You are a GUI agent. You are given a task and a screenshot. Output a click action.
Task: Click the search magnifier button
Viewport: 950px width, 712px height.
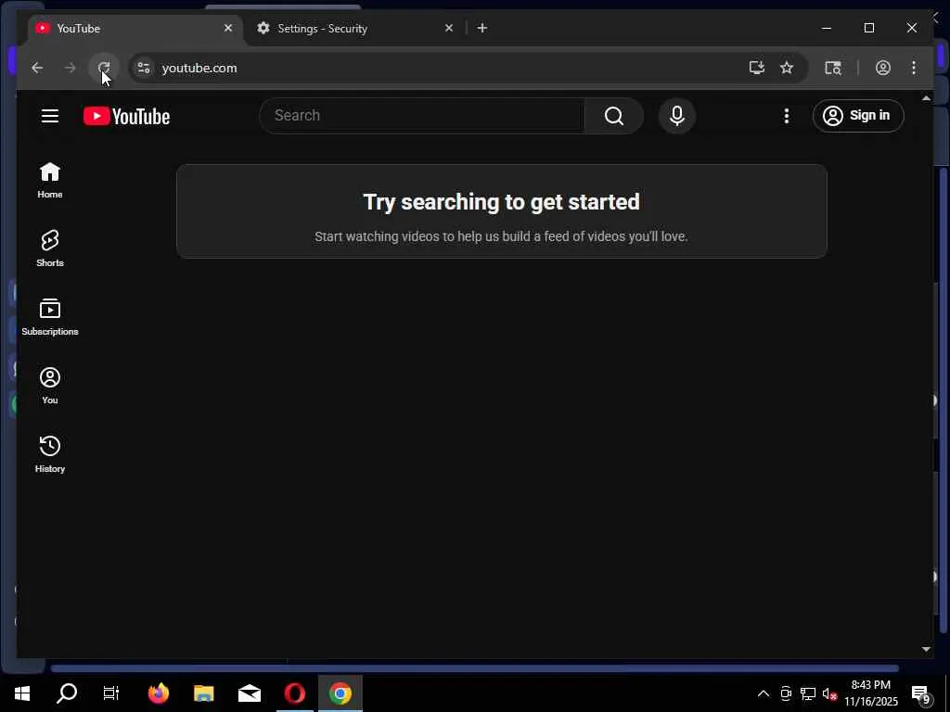[614, 116]
